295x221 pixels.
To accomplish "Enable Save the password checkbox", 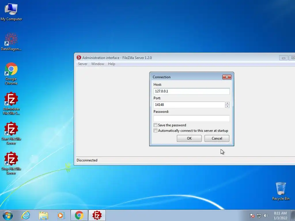I will click(x=155, y=125).
